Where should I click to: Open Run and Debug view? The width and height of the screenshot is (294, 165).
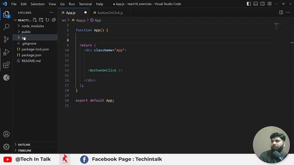6,52
